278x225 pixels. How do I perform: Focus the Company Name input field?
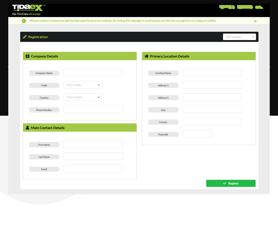click(93, 73)
